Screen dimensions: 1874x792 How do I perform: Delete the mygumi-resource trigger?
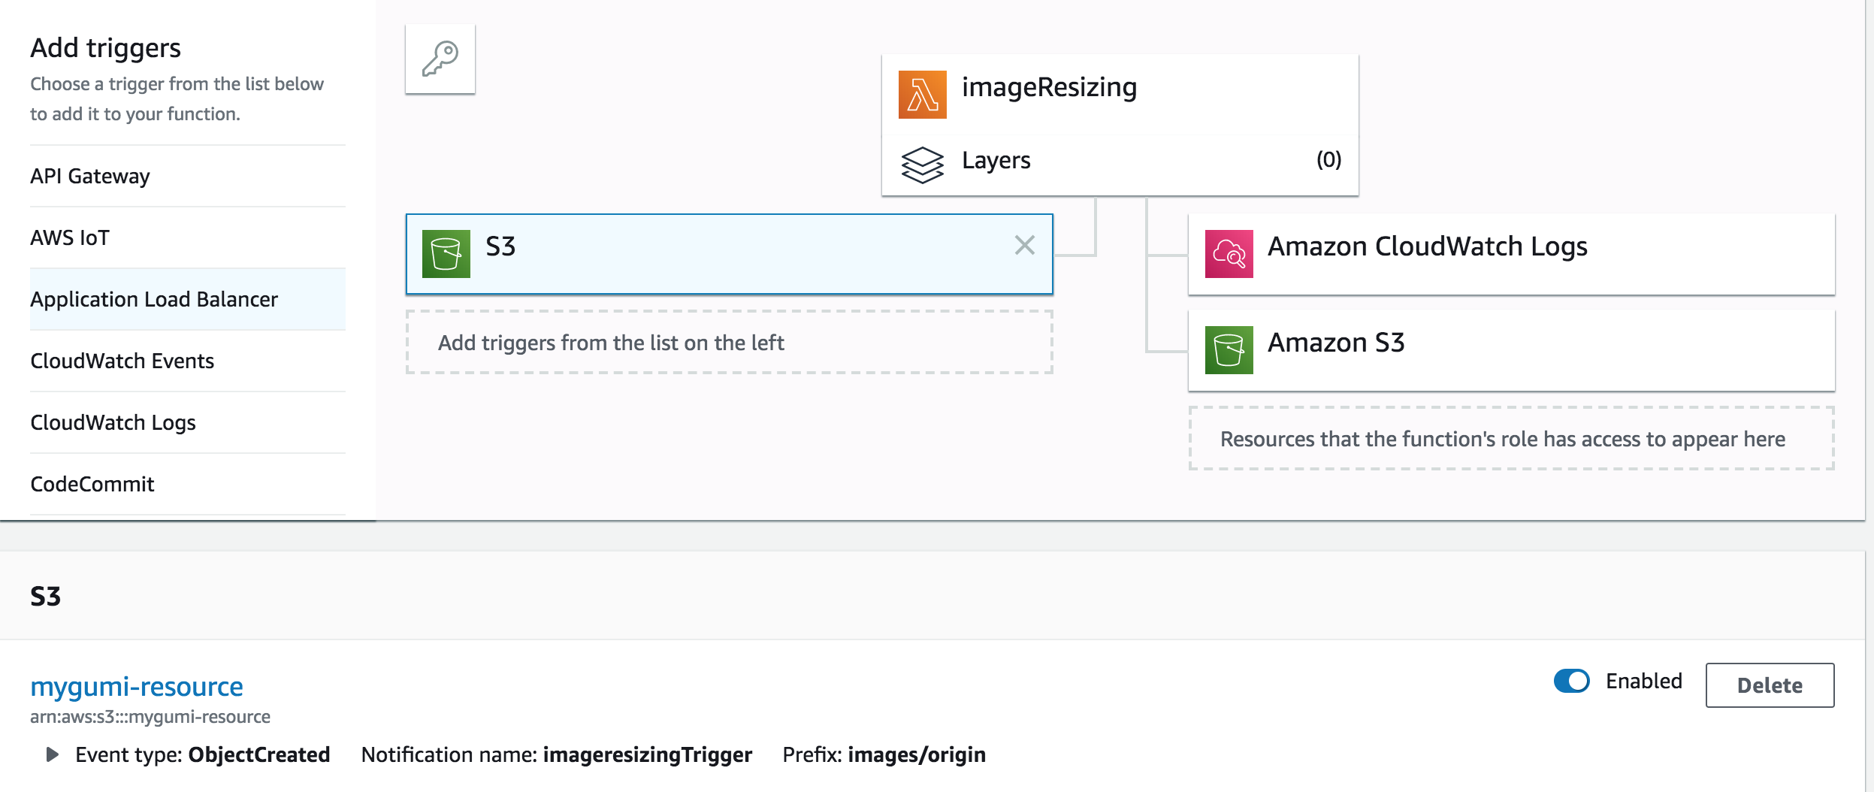1770,685
